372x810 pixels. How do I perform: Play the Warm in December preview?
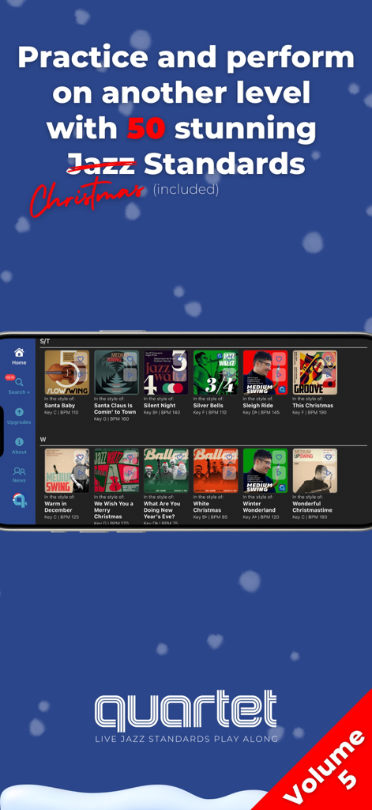tap(81, 472)
